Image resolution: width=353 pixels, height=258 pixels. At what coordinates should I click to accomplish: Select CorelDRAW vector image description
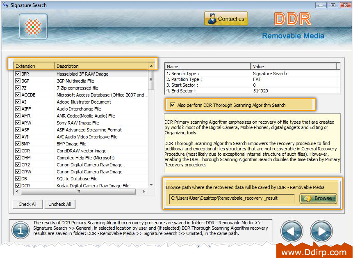[82, 151]
